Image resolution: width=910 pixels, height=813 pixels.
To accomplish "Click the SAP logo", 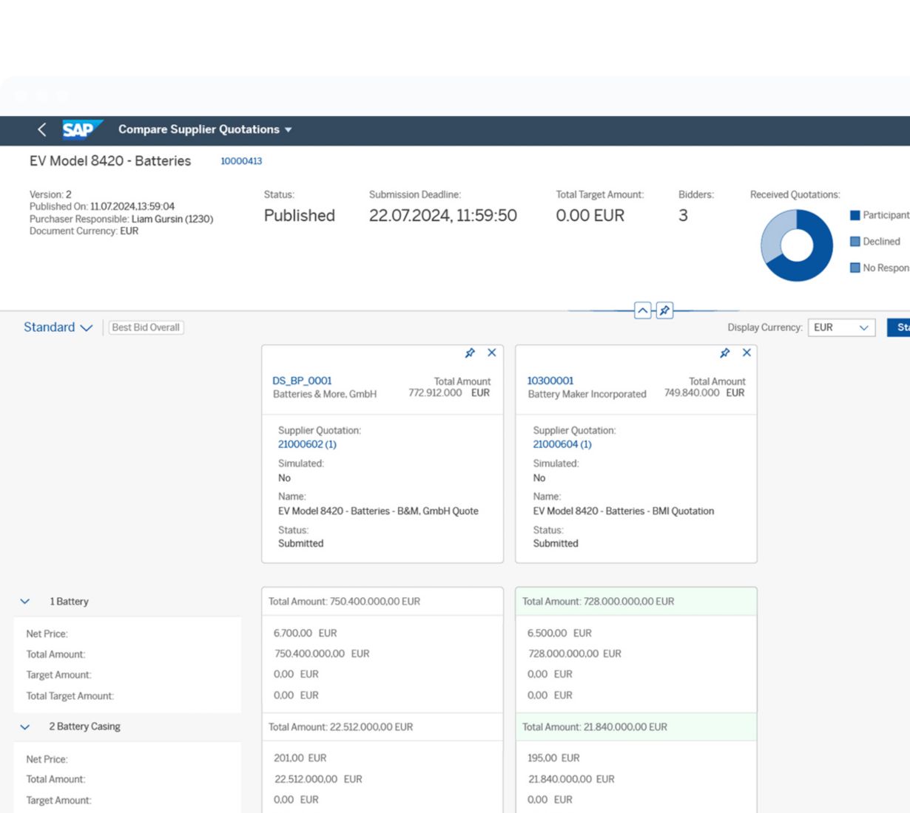I will click(x=80, y=129).
